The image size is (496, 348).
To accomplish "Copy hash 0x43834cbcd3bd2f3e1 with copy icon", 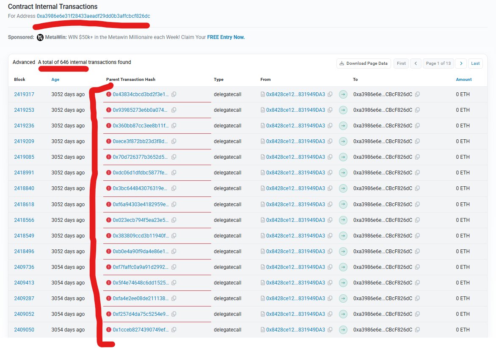I will [x=174, y=94].
